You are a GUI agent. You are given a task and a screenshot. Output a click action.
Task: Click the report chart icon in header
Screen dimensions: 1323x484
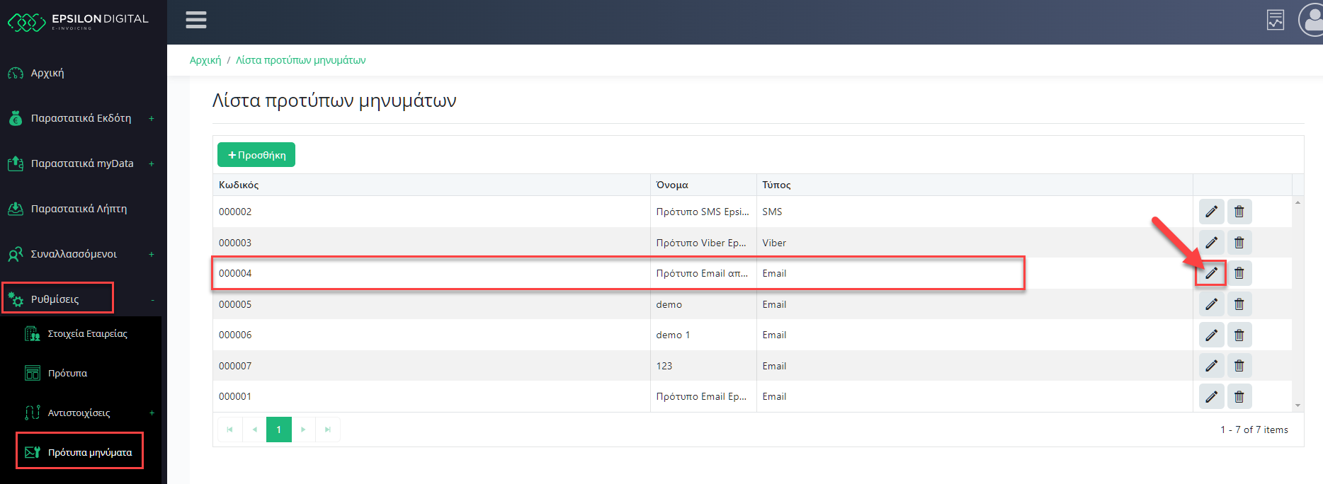coord(1275,21)
